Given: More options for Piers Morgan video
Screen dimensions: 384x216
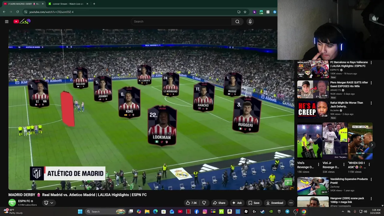Looking at the screenshot, I should (x=371, y=83).
